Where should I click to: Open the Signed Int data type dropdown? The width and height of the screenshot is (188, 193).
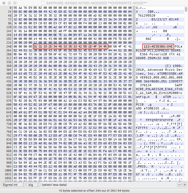pyautogui.click(x=13, y=185)
